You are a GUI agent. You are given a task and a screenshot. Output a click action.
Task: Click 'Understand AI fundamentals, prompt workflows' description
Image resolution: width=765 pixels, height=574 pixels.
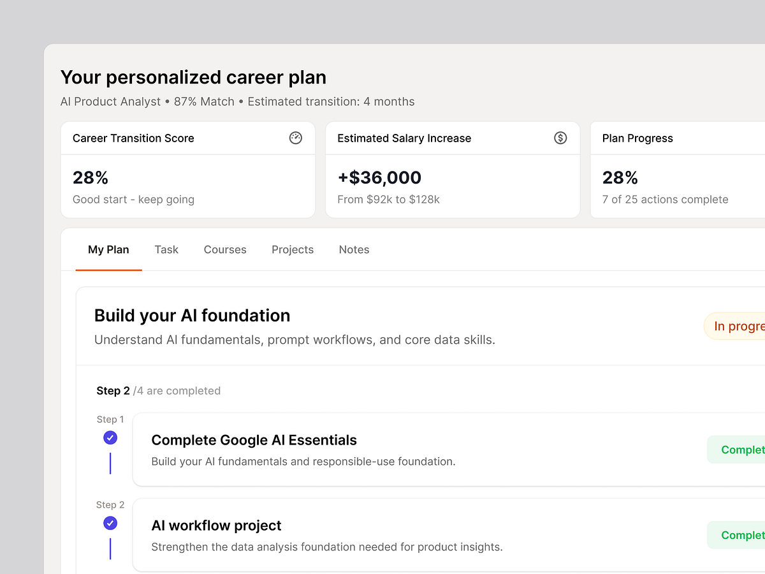tap(295, 340)
